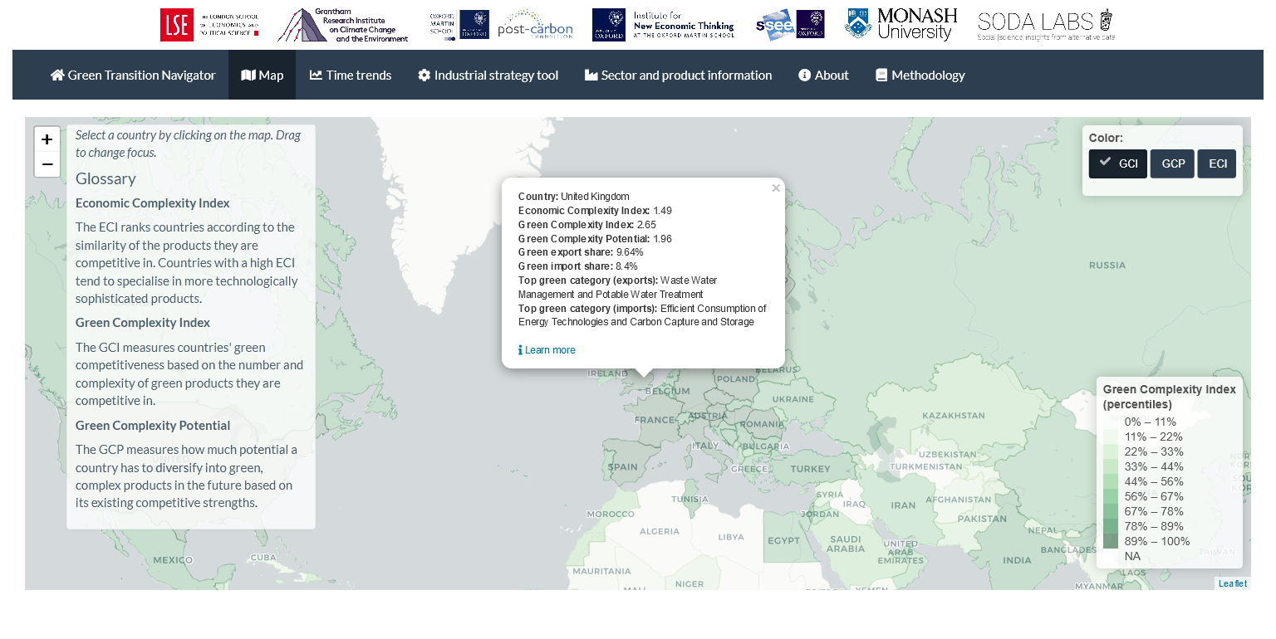1276x639 pixels.
Task: Click the post-carbon transition logo
Action: click(x=535, y=25)
